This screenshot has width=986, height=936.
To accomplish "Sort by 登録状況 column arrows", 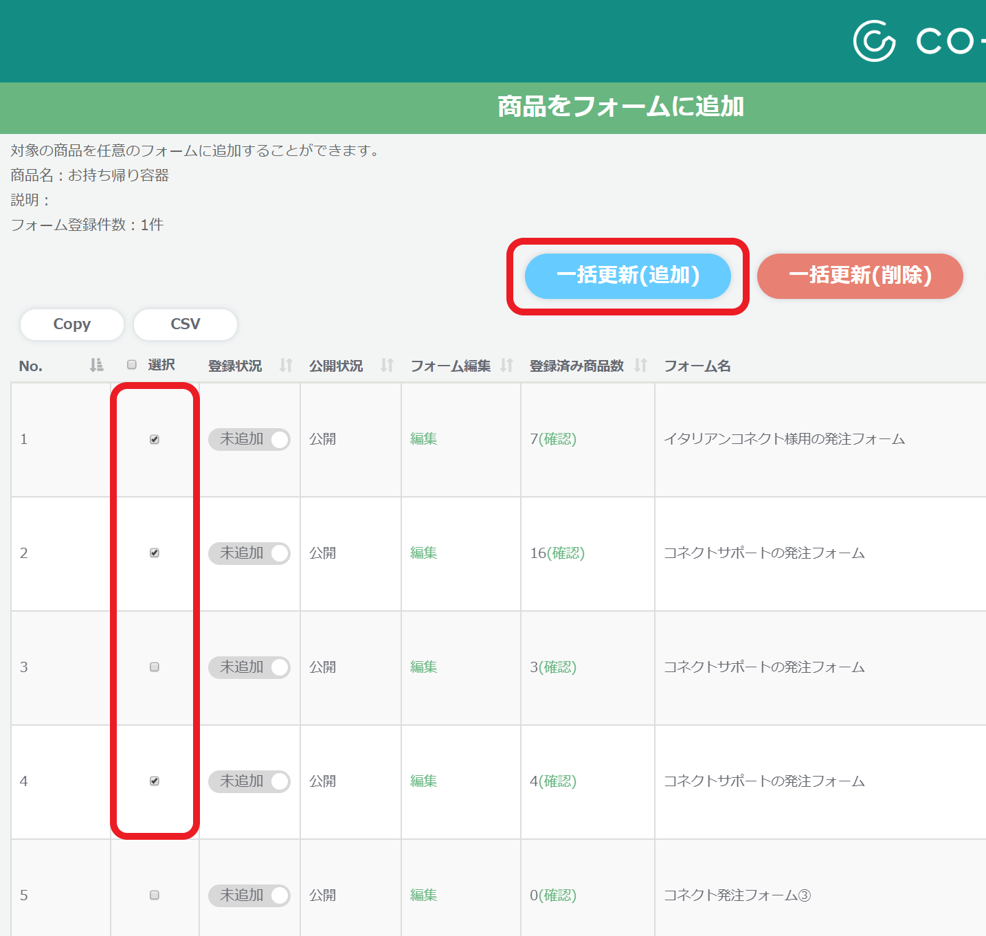I will pyautogui.click(x=286, y=365).
